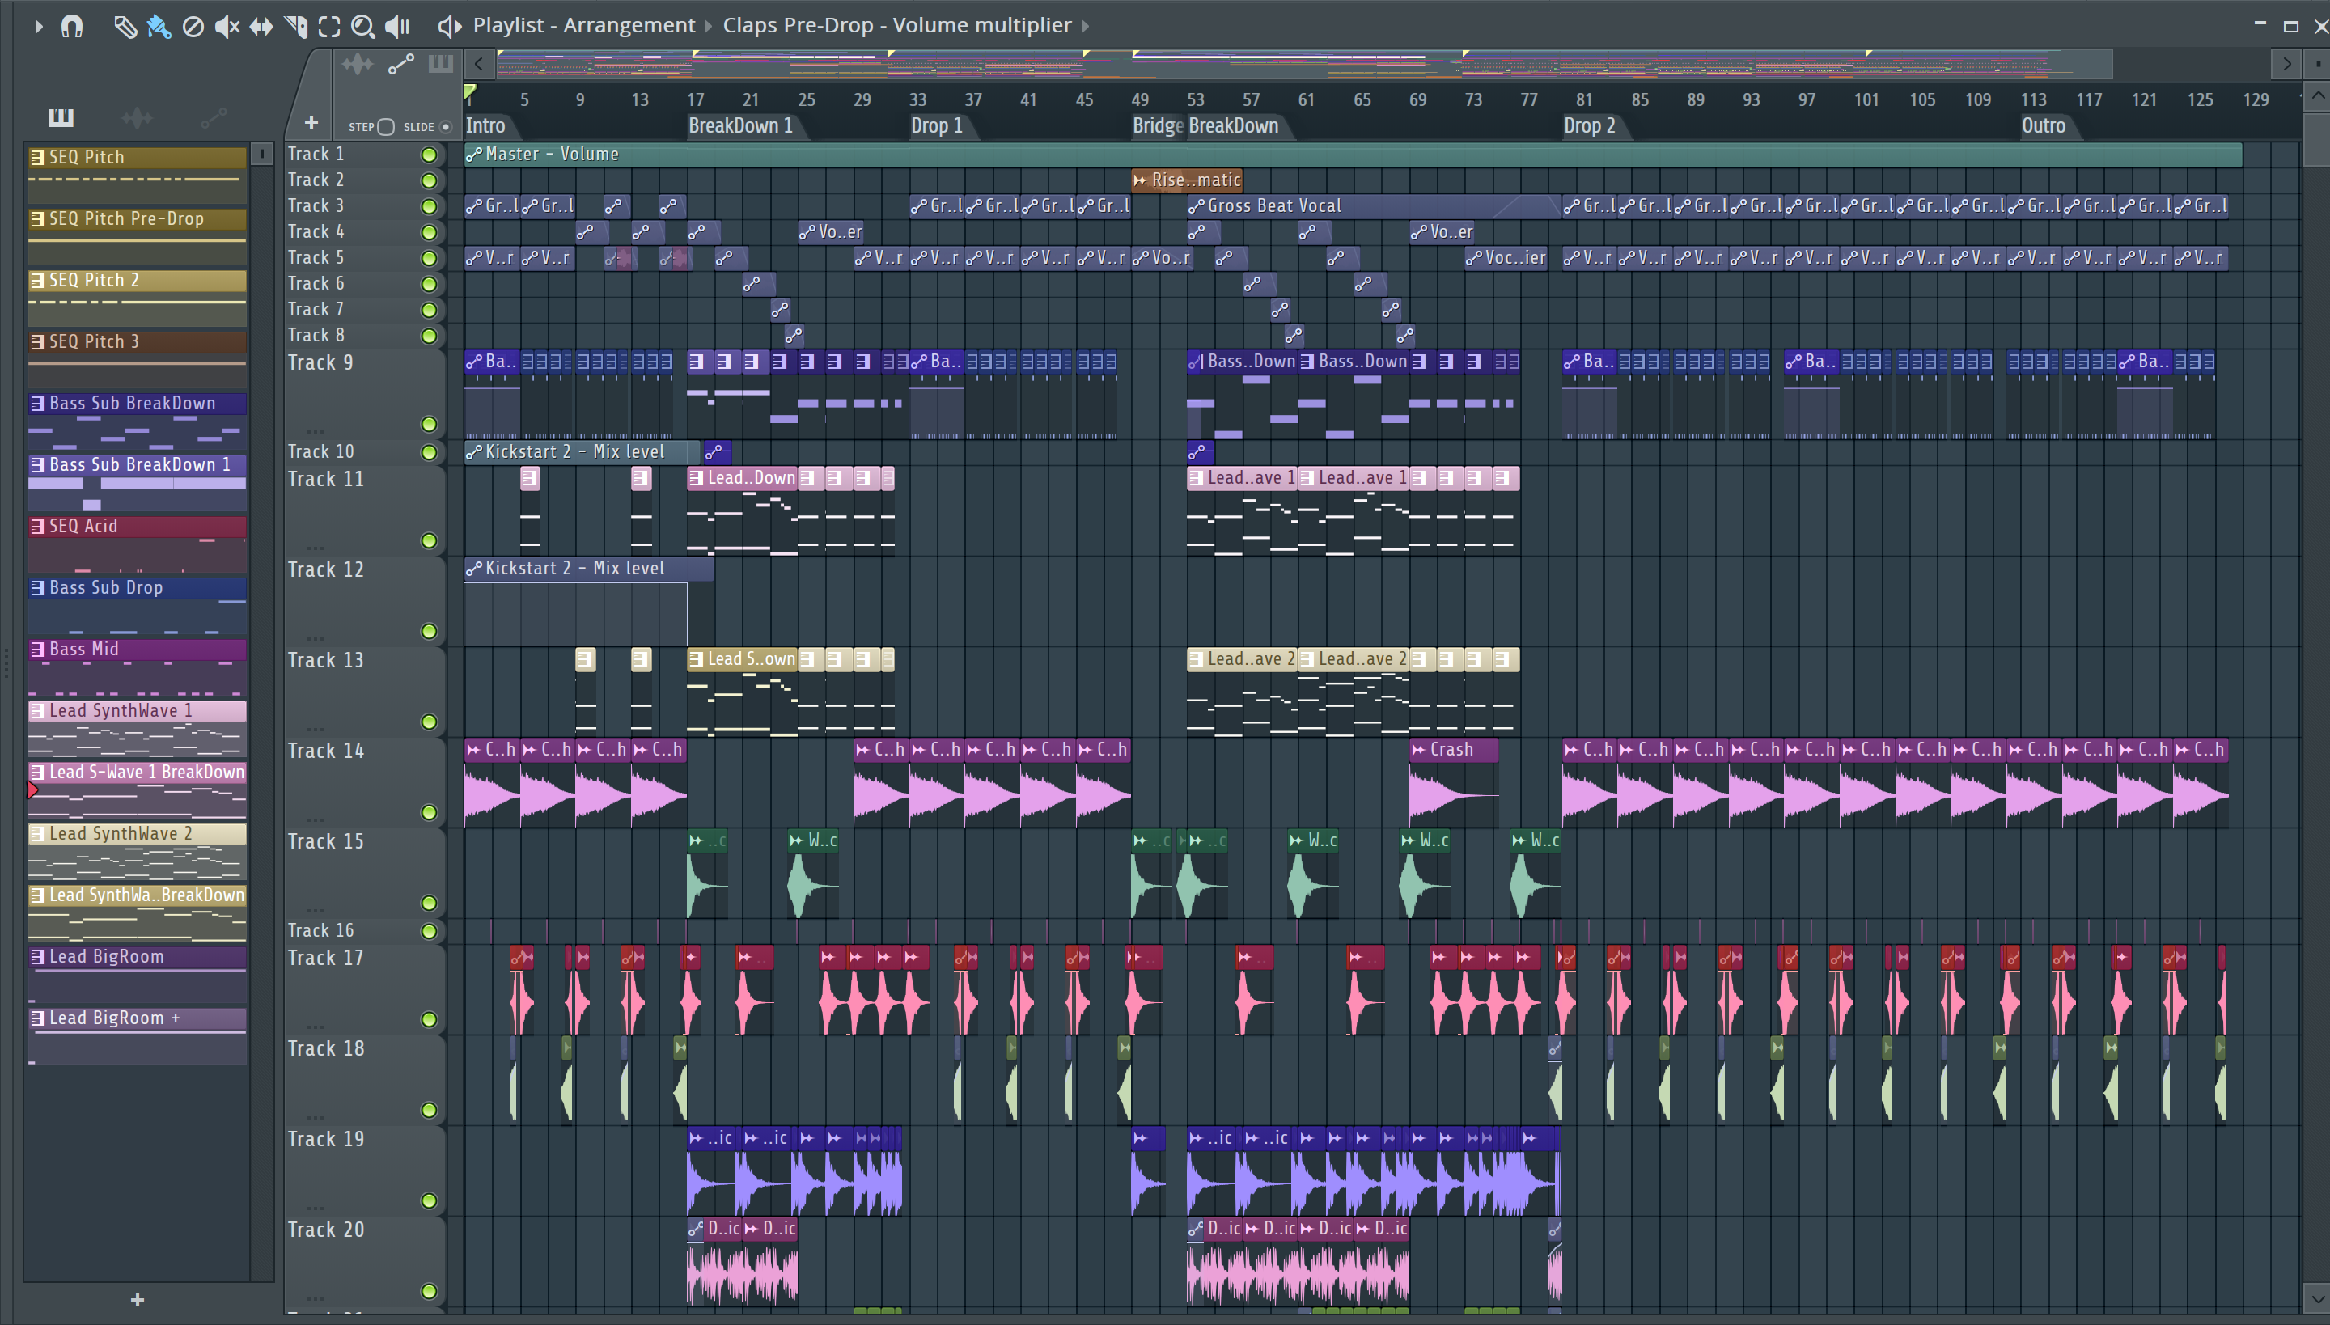Filter track header by audio waveform icon
This screenshot has width=2330, height=1325.
pyautogui.click(x=358, y=64)
